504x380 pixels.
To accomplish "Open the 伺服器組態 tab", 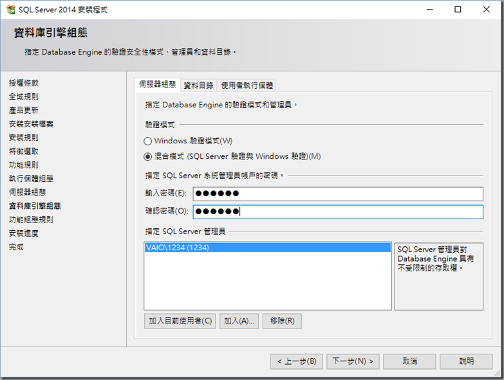I will (158, 85).
